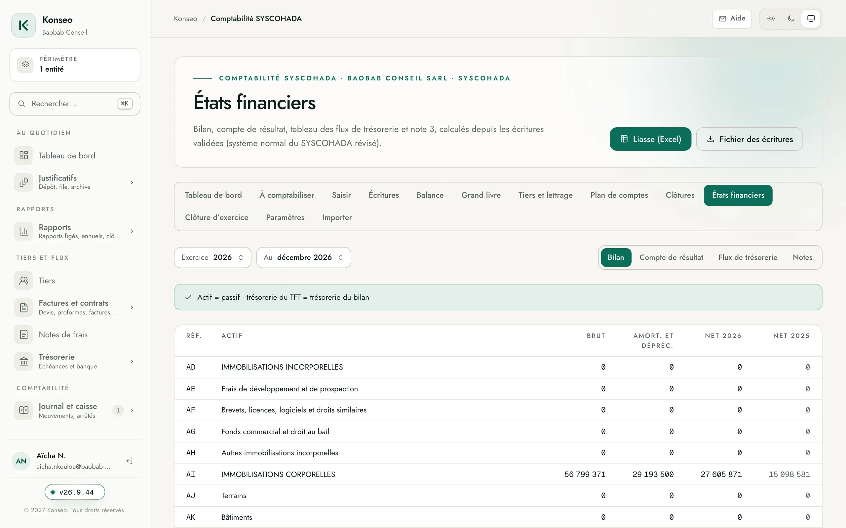Image resolution: width=846 pixels, height=528 pixels.
Task: Click the logout icon next to Aïcha N.
Action: click(x=129, y=461)
